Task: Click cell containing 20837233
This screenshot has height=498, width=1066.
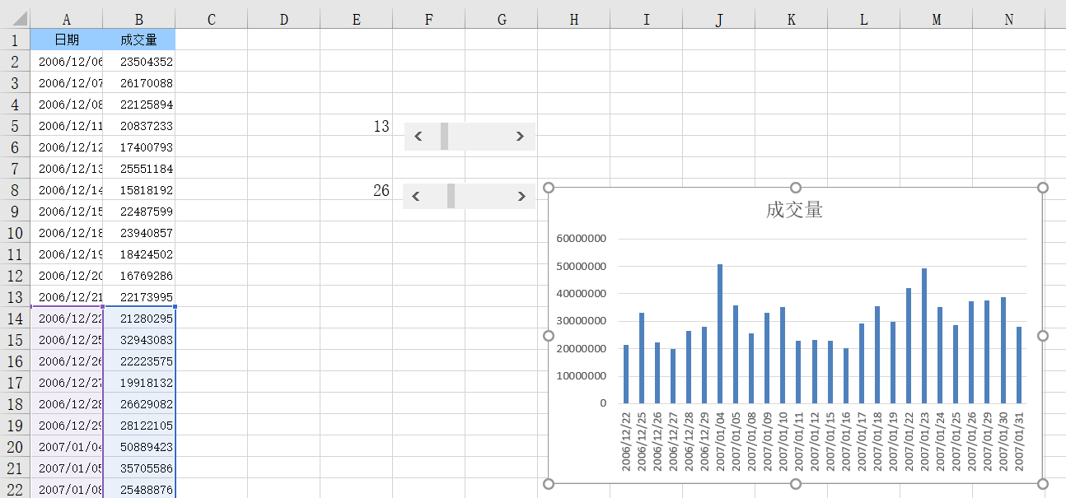Action: pos(139,125)
